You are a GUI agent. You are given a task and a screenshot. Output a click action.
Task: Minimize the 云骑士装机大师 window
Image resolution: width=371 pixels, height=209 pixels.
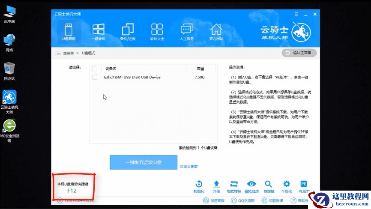pyautogui.click(x=306, y=15)
